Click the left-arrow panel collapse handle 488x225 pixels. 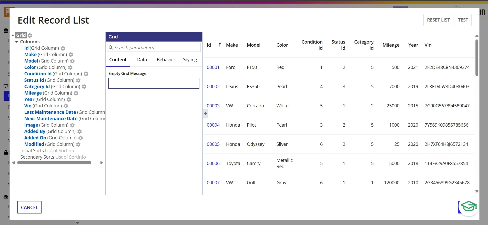click(x=205, y=113)
